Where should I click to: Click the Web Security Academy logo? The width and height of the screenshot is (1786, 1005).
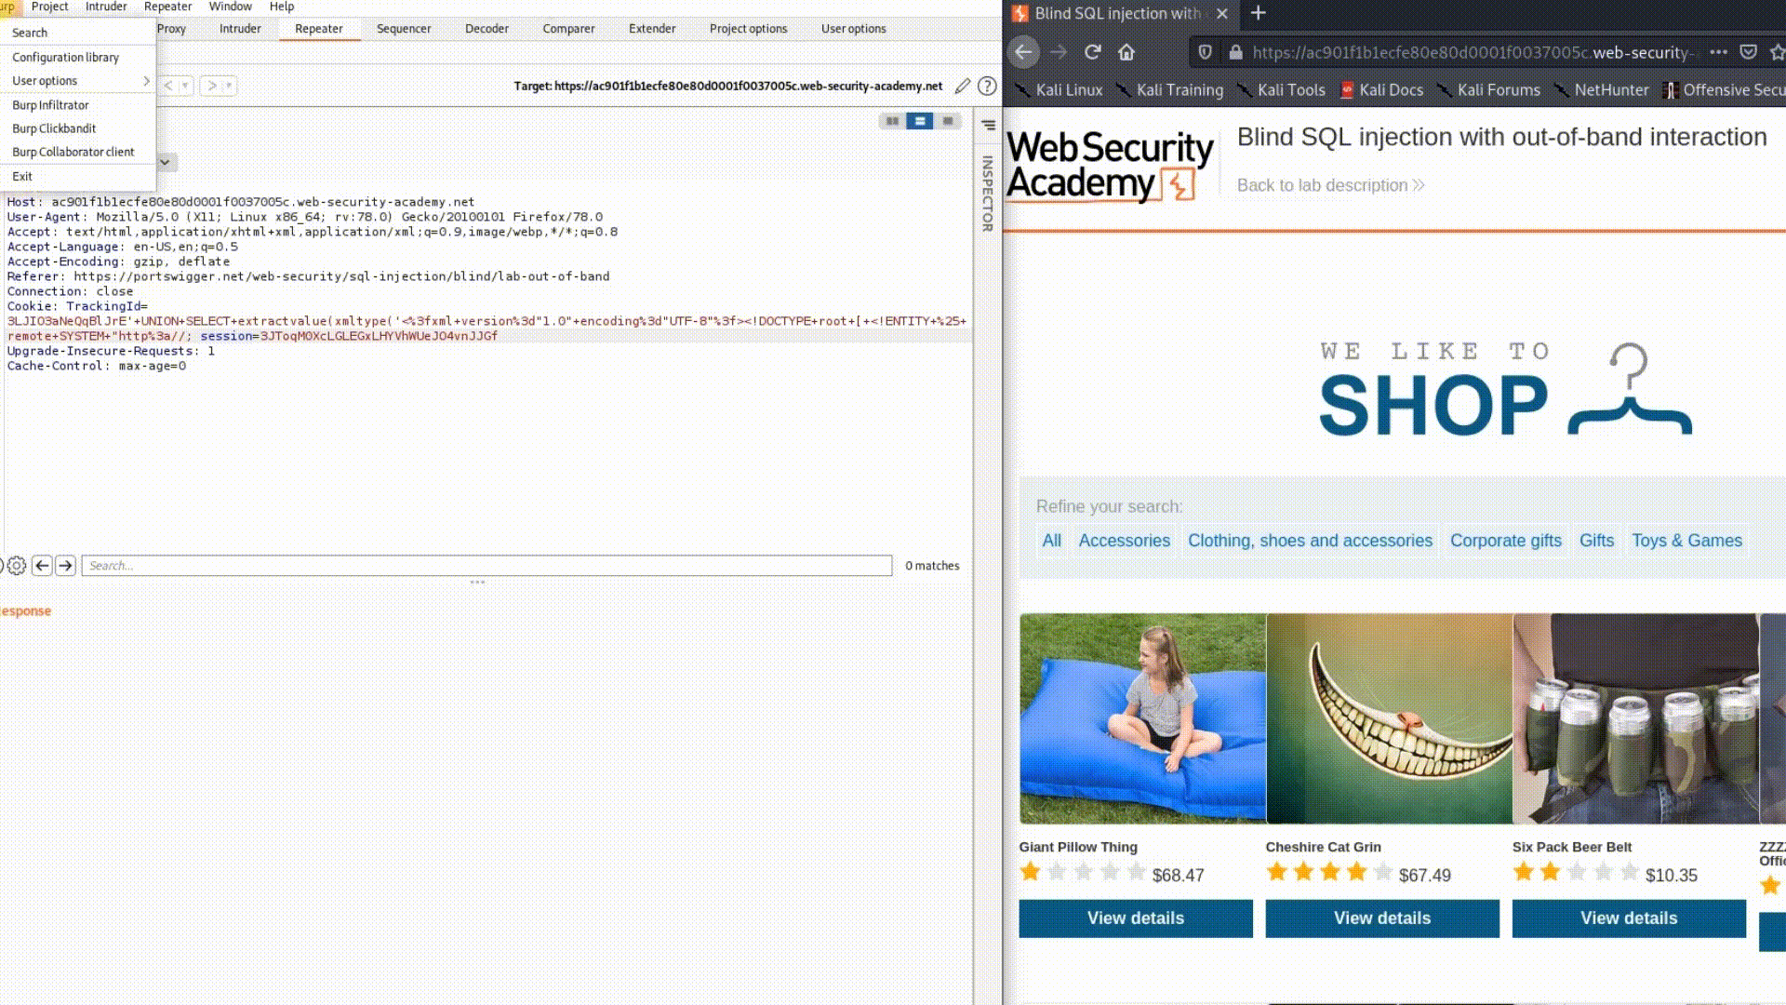pos(1111,166)
